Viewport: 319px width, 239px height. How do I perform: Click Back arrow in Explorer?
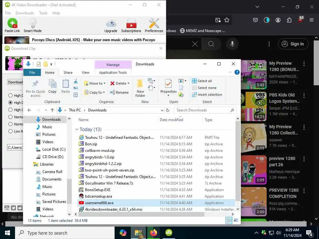pos(29,110)
